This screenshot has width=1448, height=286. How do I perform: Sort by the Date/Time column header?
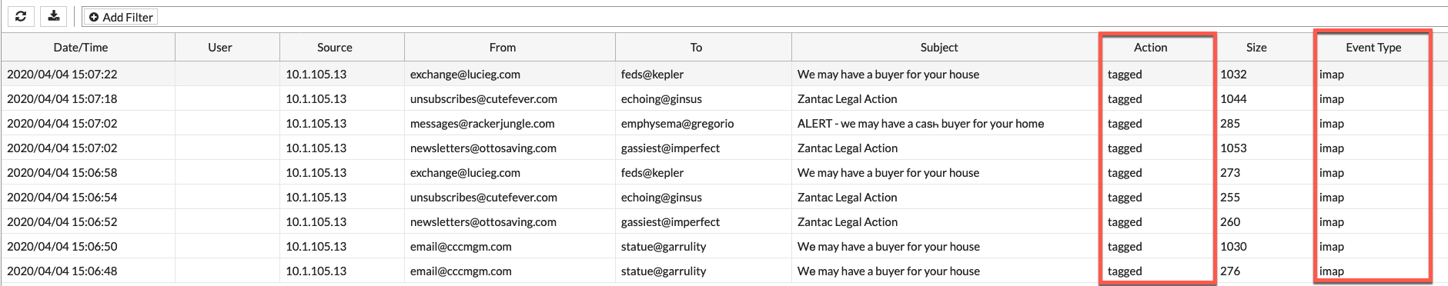pos(81,48)
